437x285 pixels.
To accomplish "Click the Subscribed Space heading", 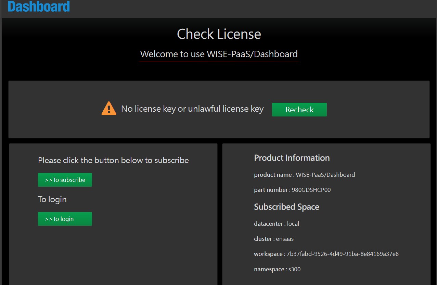I will pyautogui.click(x=286, y=207).
